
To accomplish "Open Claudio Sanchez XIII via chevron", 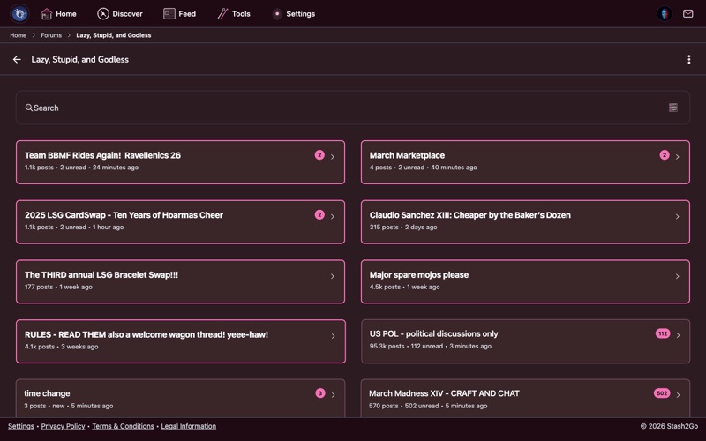I will (x=678, y=216).
